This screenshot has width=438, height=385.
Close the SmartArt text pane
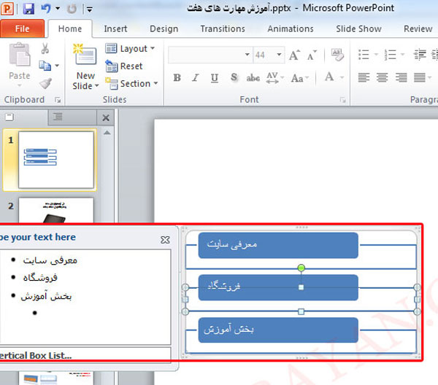pyautogui.click(x=165, y=239)
